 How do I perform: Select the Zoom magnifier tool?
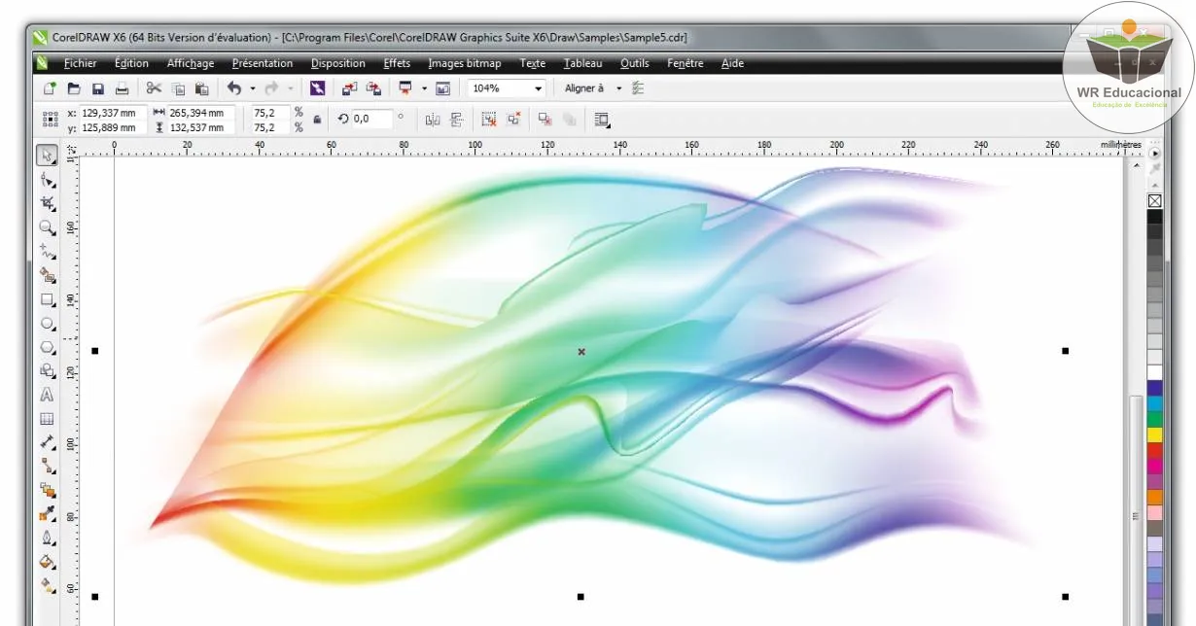pos(47,227)
